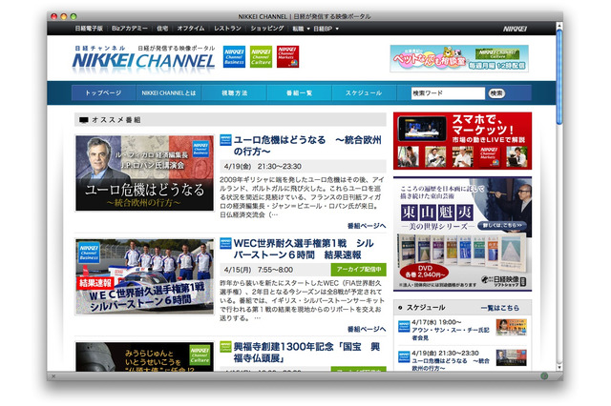Click the ペットな人も相談室 banner
611x406 pixels.
pos(459,58)
